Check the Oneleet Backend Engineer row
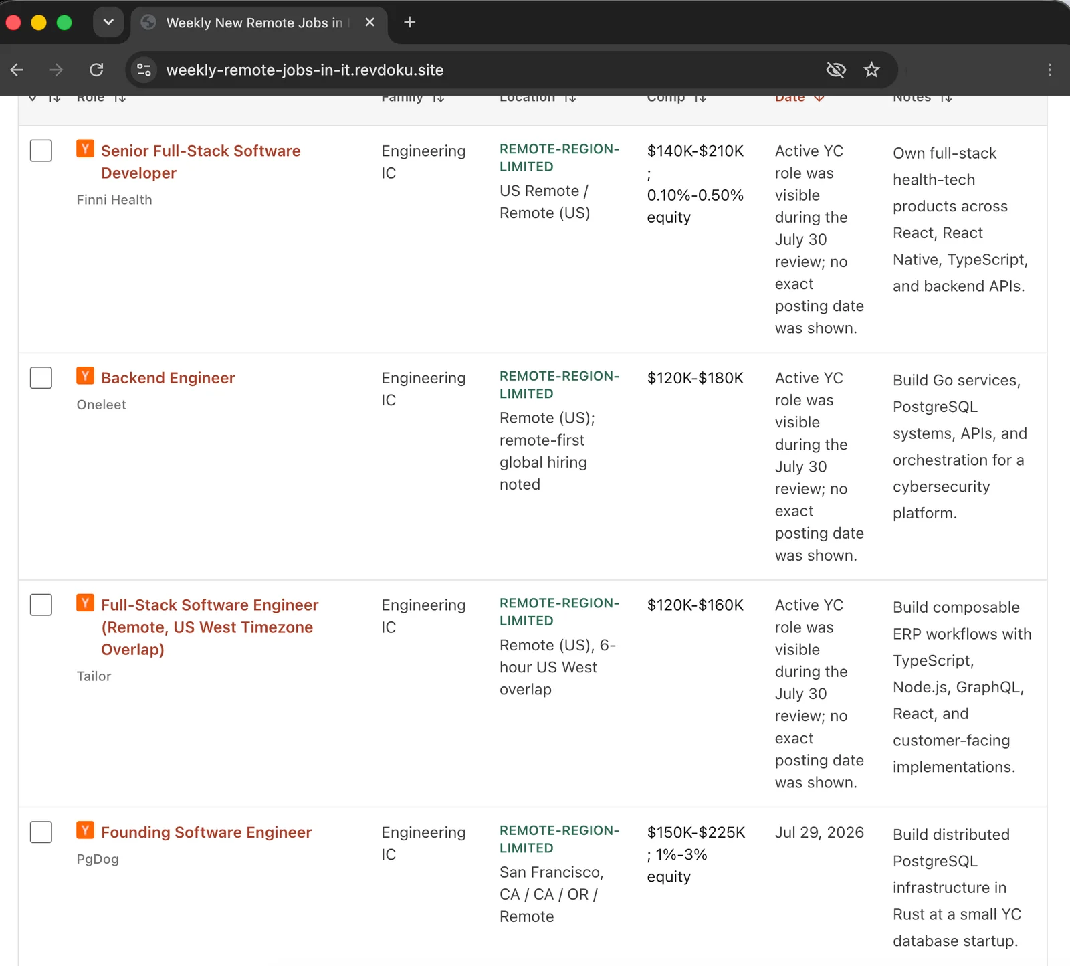This screenshot has height=966, width=1070. pyautogui.click(x=41, y=378)
